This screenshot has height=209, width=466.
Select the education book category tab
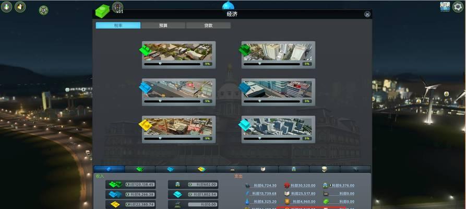(263, 169)
